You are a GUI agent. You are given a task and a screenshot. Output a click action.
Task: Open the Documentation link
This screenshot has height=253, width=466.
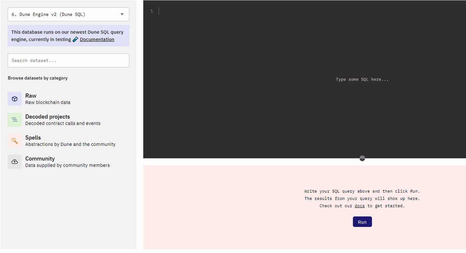tap(97, 39)
